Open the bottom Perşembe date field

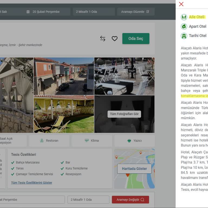point(32,200)
